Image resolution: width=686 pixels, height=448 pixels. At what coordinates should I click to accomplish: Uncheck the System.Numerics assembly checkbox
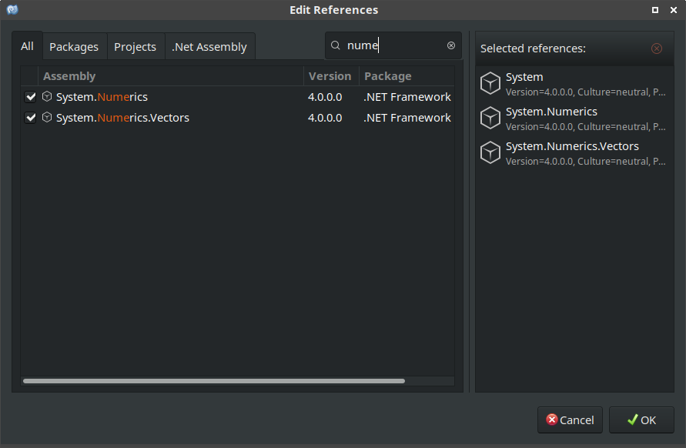[x=30, y=97]
